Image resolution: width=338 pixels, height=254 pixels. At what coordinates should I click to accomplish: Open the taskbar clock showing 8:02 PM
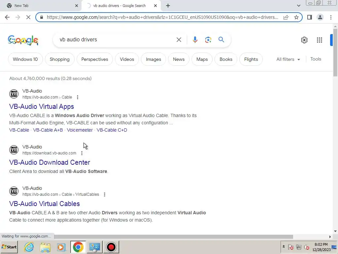click(321, 247)
